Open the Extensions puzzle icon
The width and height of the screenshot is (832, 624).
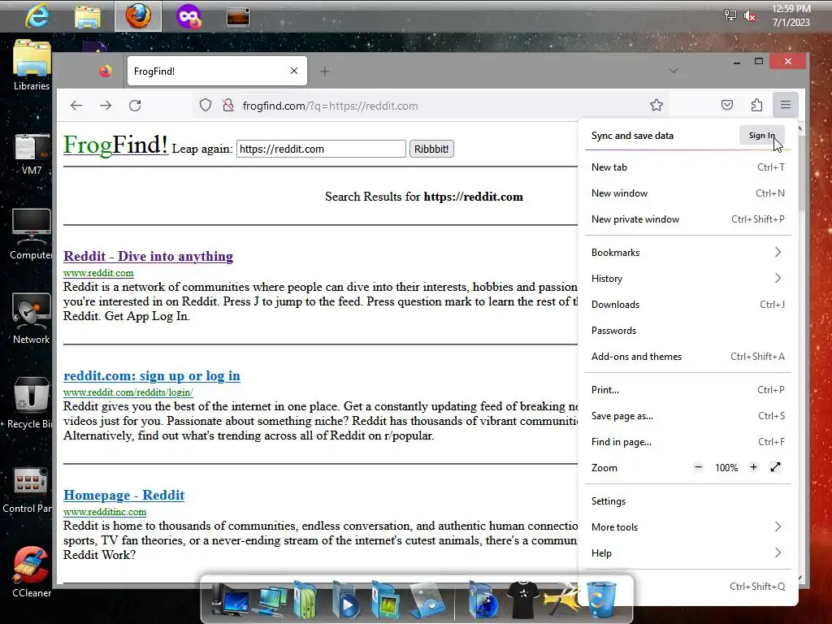click(x=756, y=105)
